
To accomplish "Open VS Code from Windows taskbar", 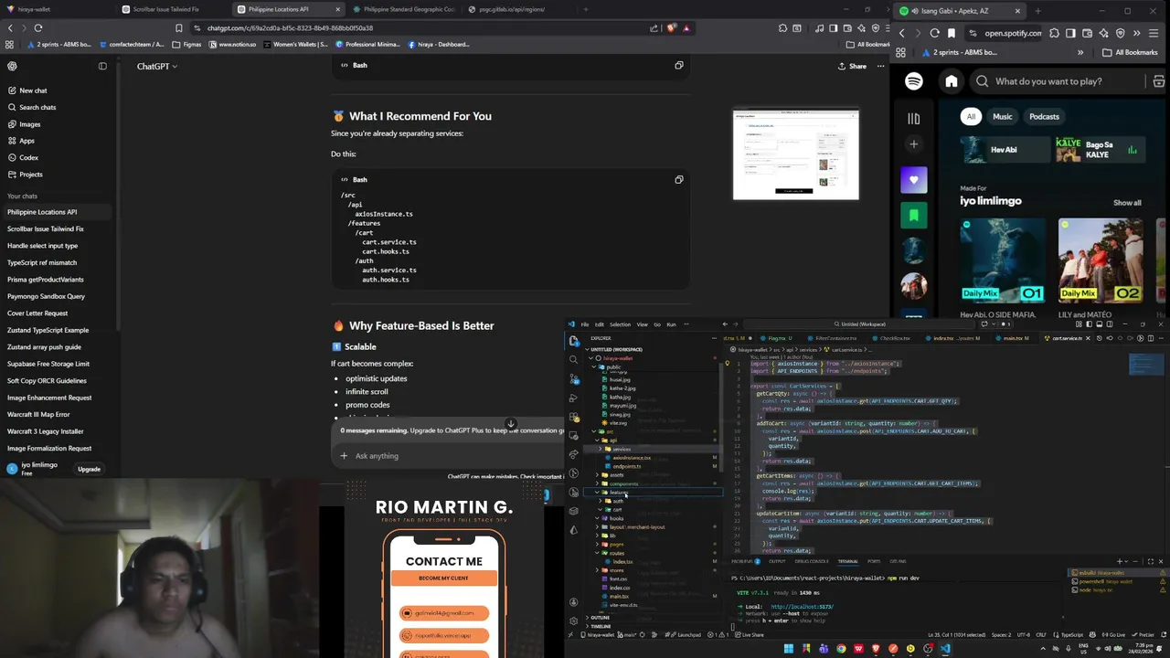I will (x=945, y=649).
